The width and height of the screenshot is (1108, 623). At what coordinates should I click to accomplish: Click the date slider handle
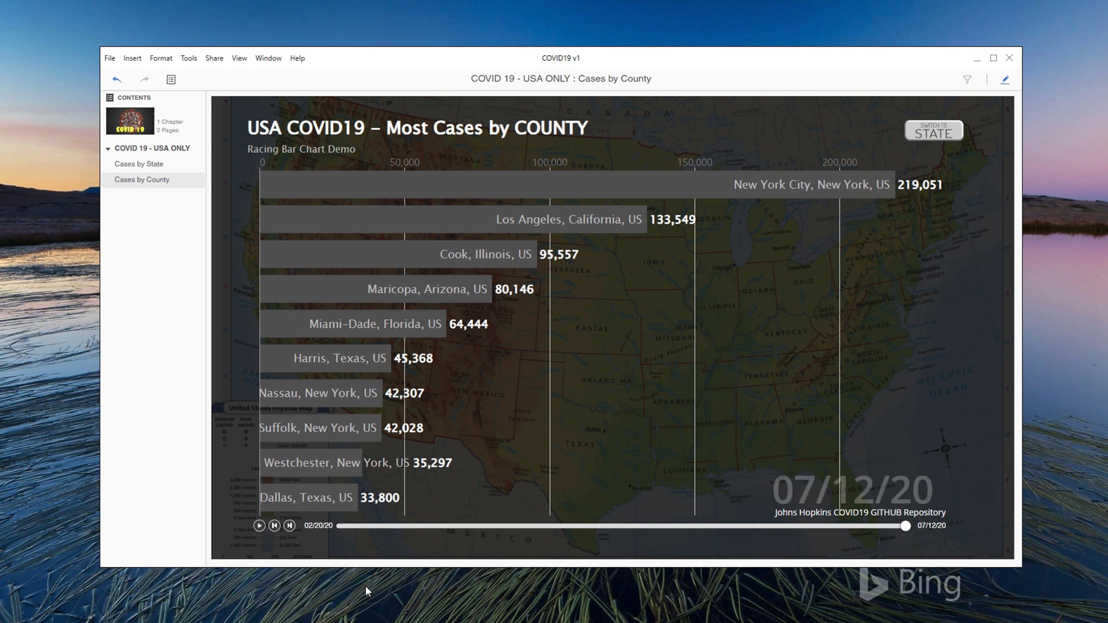905,526
